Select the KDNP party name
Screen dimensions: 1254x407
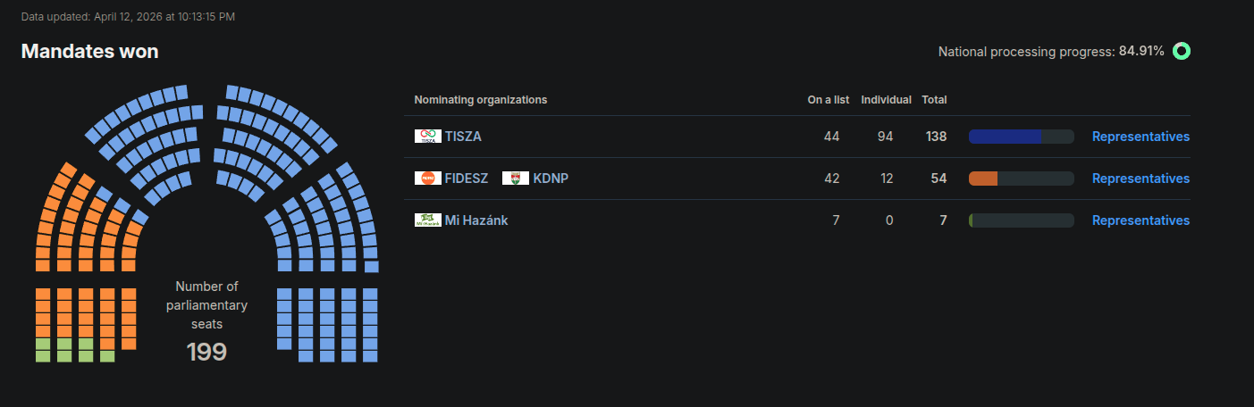pos(551,179)
